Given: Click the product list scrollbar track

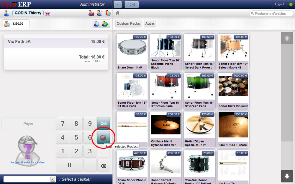Looking at the screenshot, I should point(287,107).
